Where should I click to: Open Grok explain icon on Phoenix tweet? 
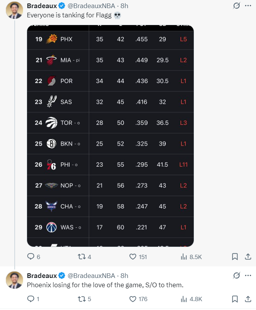tap(236, 275)
